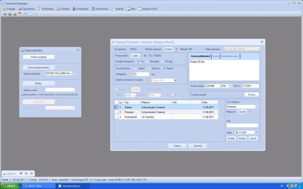This screenshot has height=189, width=303.
Task: Open the Przewoźnicy menu
Action: point(100,9)
